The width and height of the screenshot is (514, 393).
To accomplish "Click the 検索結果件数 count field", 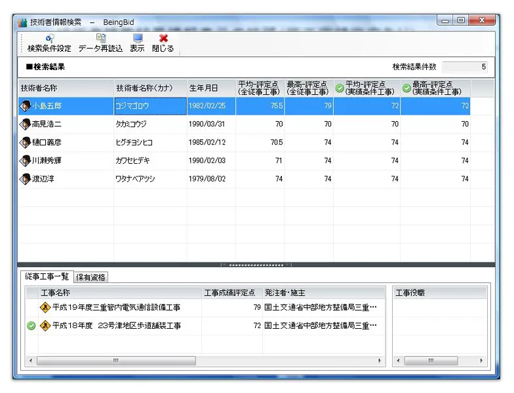I will tap(465, 67).
